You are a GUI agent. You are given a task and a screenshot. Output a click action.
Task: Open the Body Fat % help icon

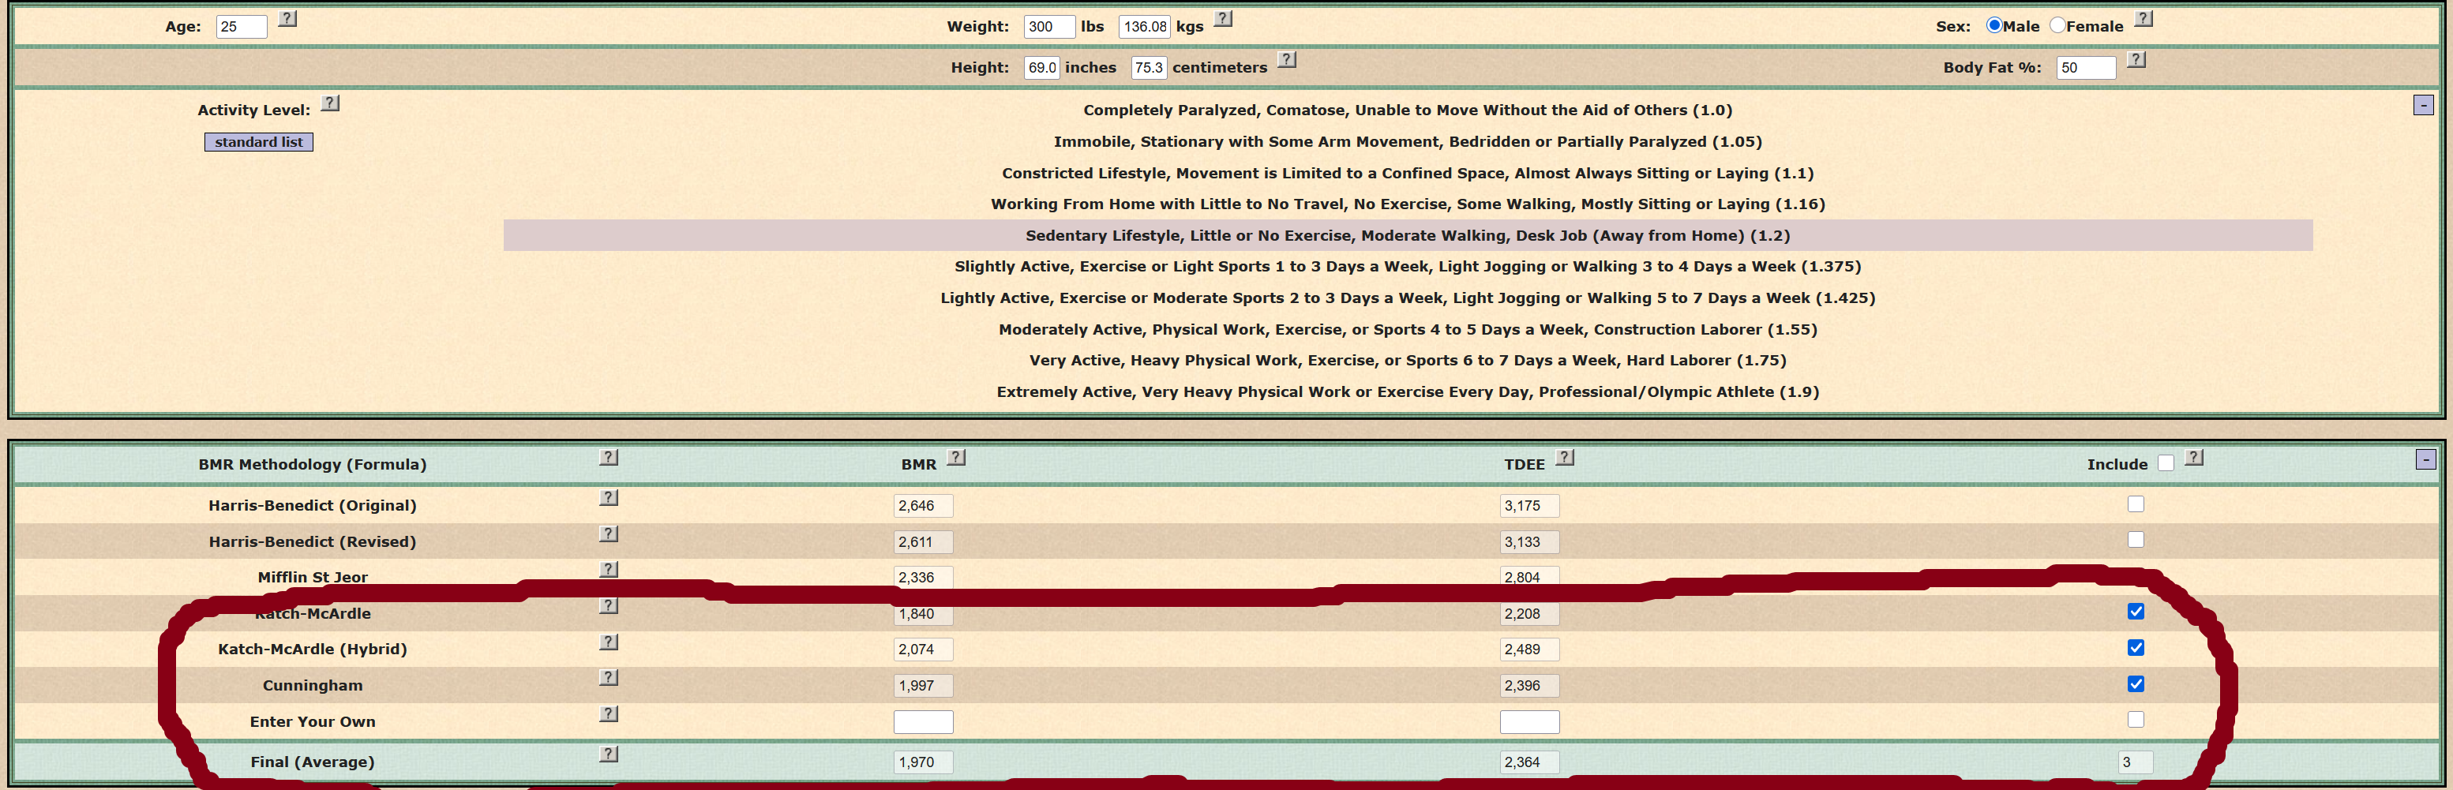click(2137, 60)
